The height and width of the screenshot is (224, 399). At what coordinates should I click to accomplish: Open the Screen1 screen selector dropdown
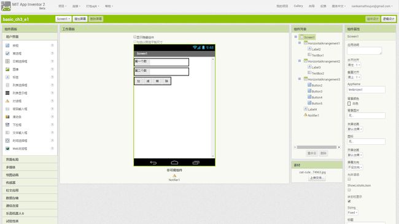pos(63,19)
